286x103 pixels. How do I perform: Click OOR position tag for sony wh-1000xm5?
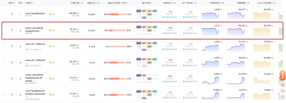click(144, 50)
